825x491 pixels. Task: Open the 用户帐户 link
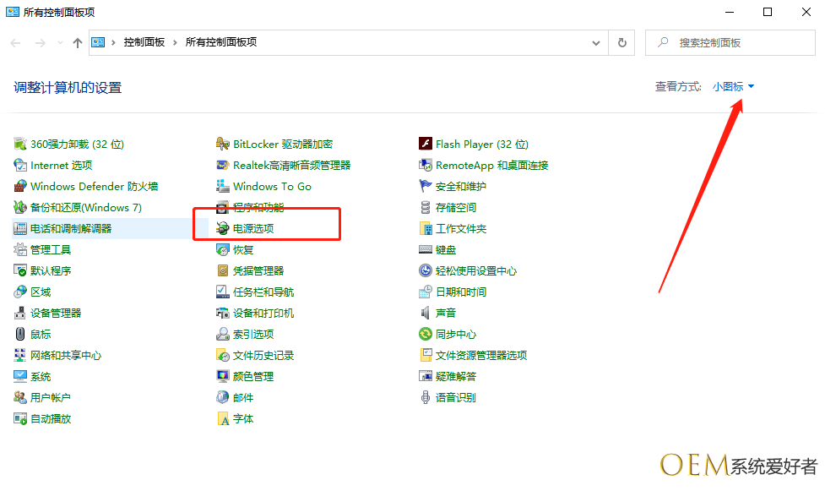pyautogui.click(x=50, y=398)
